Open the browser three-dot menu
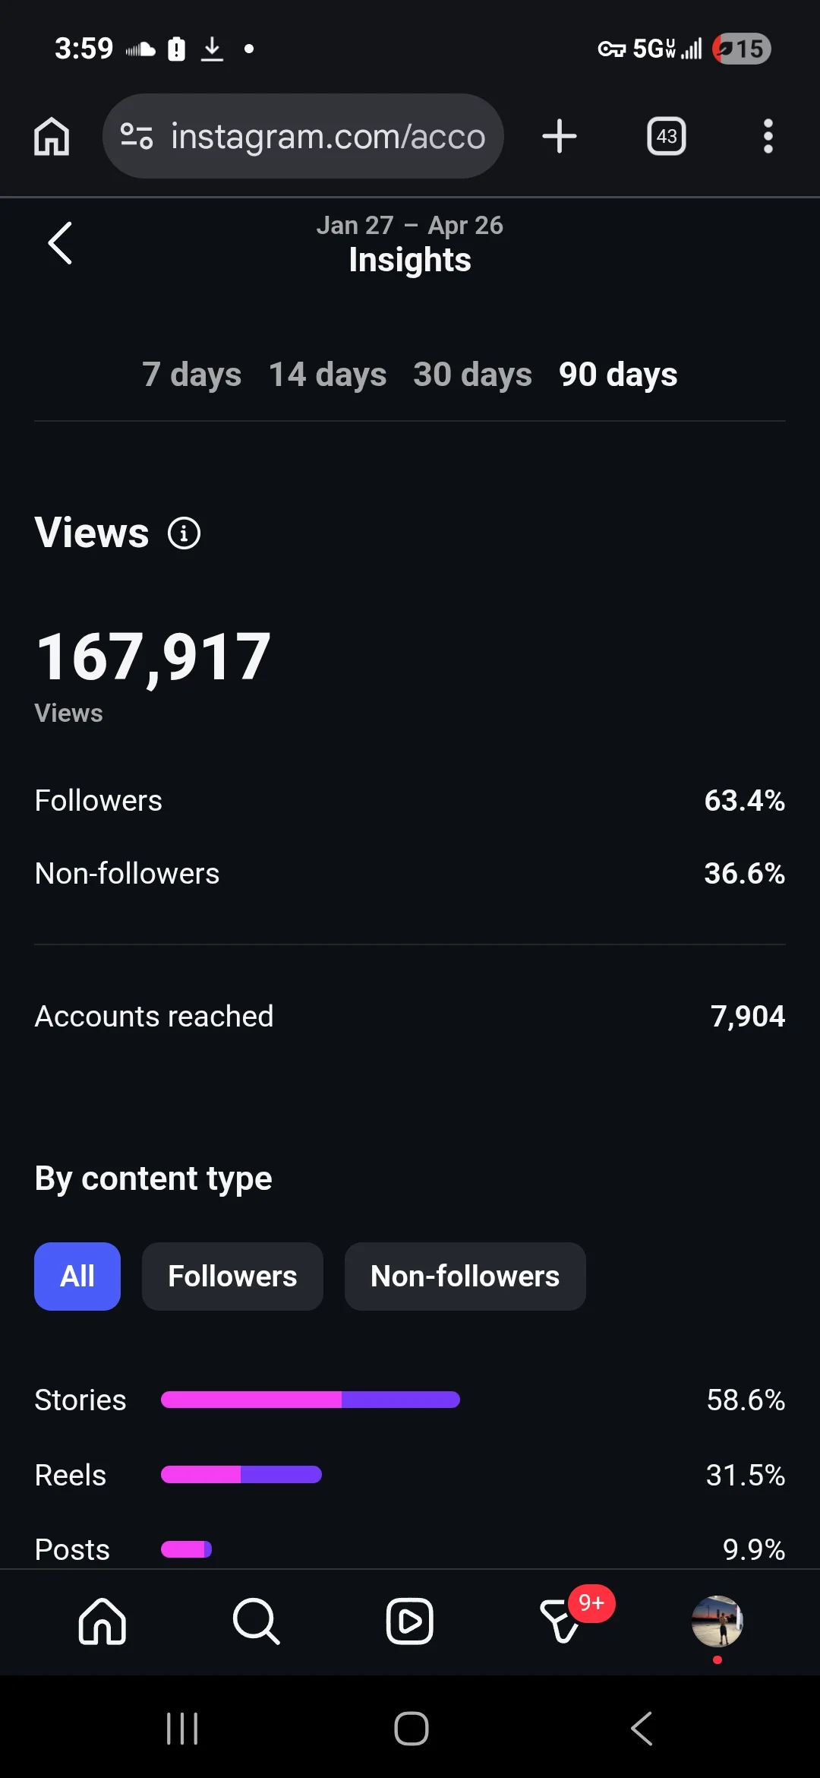Viewport: 820px width, 1778px height. pos(768,137)
